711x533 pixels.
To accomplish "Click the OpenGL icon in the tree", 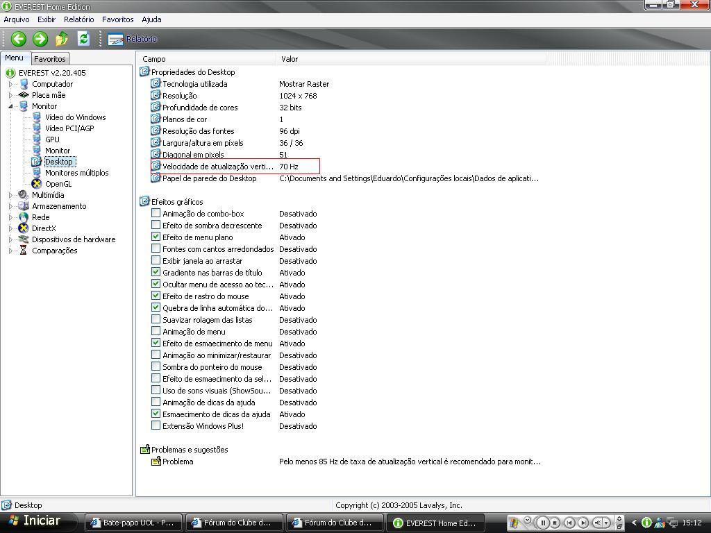I will point(37,184).
